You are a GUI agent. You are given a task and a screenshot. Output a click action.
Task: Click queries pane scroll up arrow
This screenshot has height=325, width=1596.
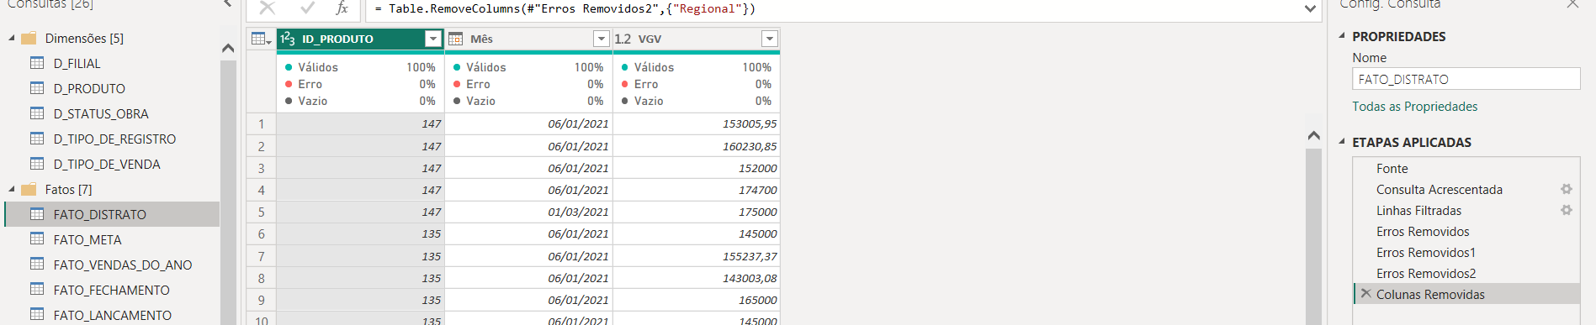point(228,48)
